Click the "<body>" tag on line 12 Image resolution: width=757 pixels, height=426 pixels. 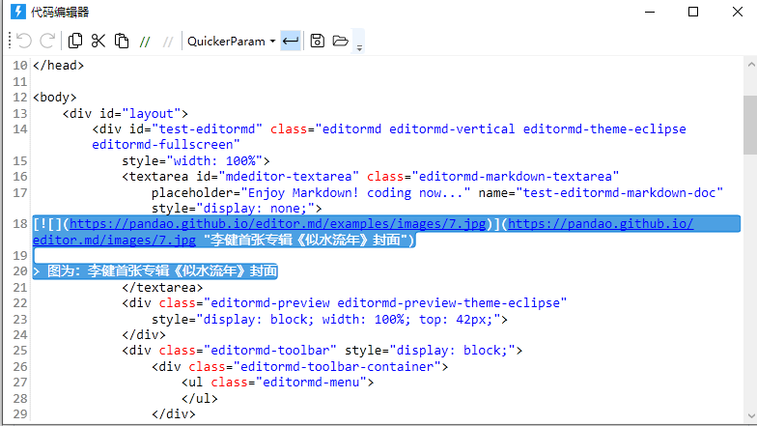54,97
